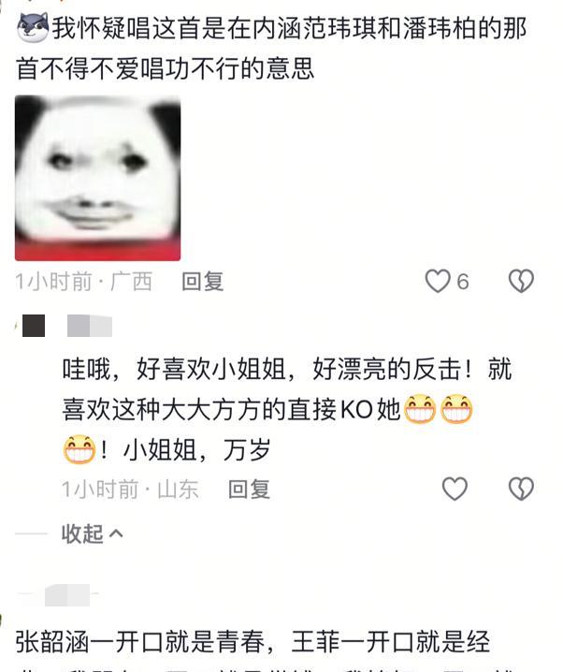Open blurred username above 张韶涵 comment
The image size is (563, 672).
click(67, 594)
